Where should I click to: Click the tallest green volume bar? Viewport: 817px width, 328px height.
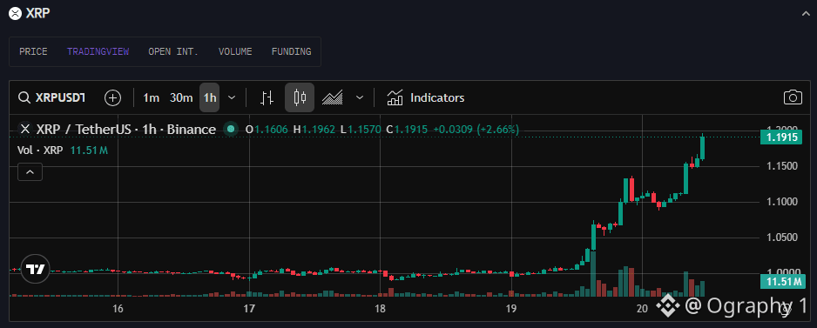coord(593,274)
